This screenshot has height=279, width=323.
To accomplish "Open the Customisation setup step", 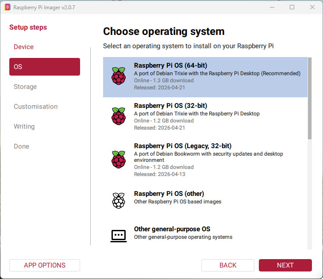I will pos(36,107).
